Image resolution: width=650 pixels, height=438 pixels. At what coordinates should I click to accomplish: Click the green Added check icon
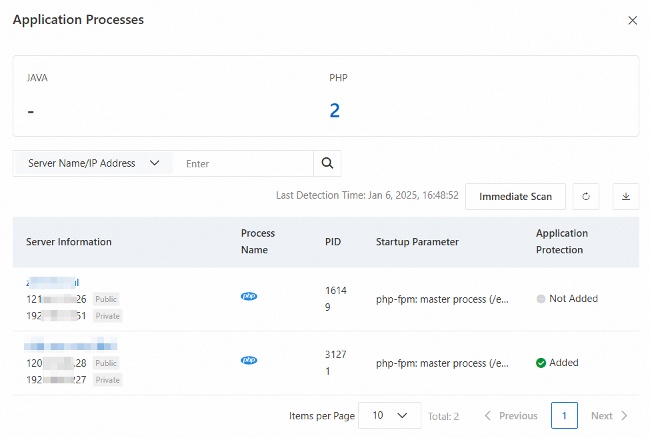pyautogui.click(x=541, y=363)
